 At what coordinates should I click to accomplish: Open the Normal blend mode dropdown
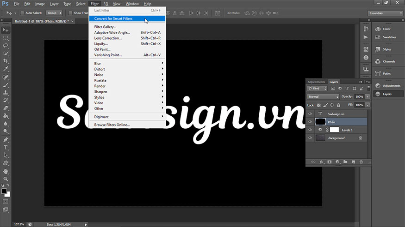[323, 96]
